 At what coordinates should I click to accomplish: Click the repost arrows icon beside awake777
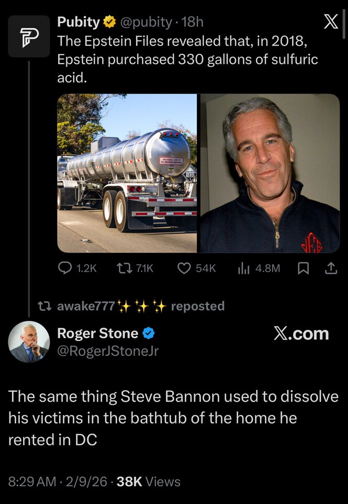[x=47, y=306]
